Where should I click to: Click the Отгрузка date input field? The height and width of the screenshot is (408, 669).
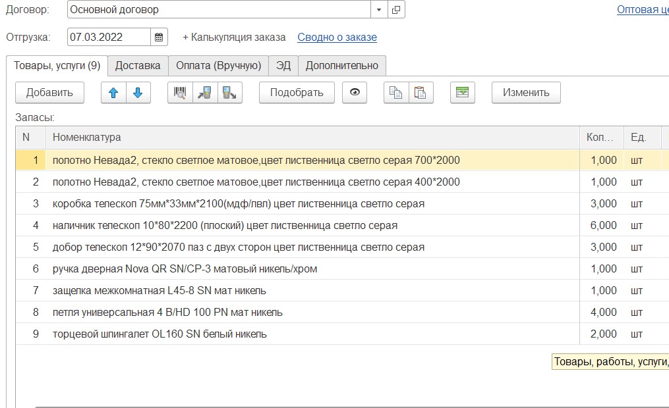(x=109, y=38)
